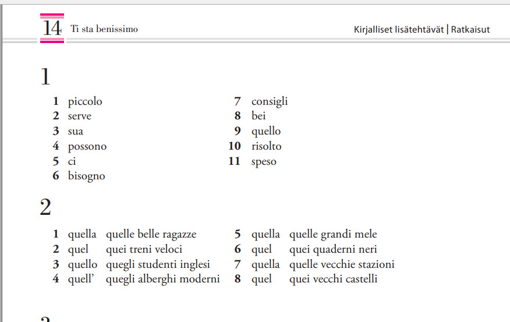Click the 'Kirjalliset lisätehtävät' header text

pyautogui.click(x=399, y=30)
